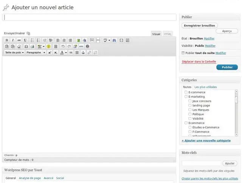Open the Avancé Yoast tab
This screenshot has width=242, height=183.
[48, 178]
